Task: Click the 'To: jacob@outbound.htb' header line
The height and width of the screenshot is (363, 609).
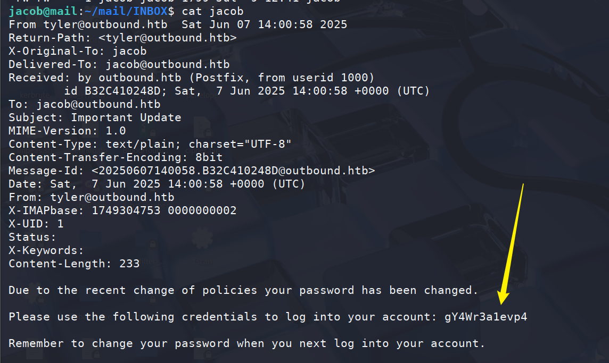Action: click(84, 104)
